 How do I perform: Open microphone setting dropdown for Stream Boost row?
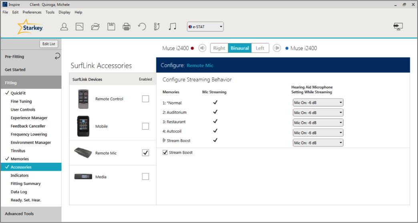[x=318, y=143]
